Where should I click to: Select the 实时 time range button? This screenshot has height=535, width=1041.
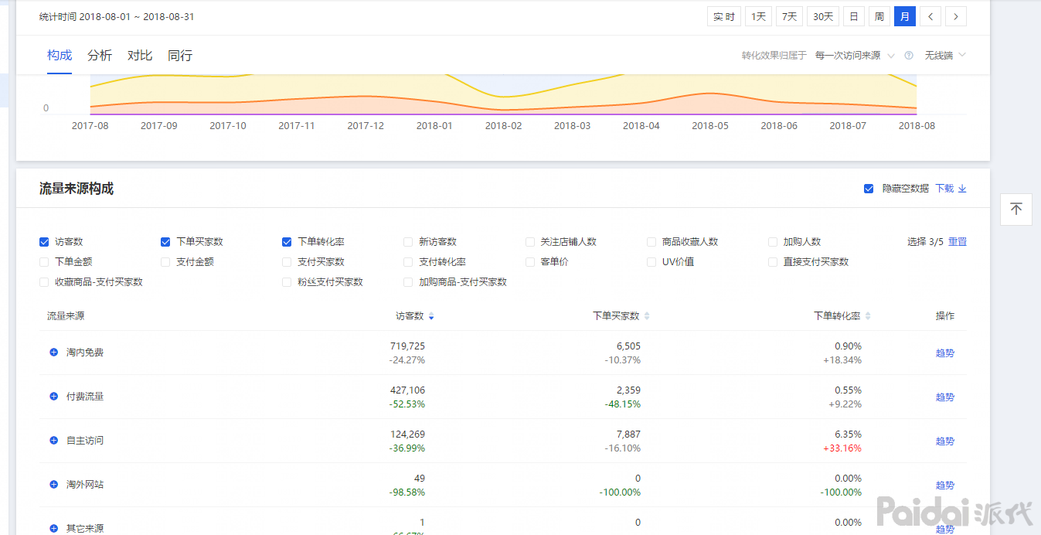[724, 16]
